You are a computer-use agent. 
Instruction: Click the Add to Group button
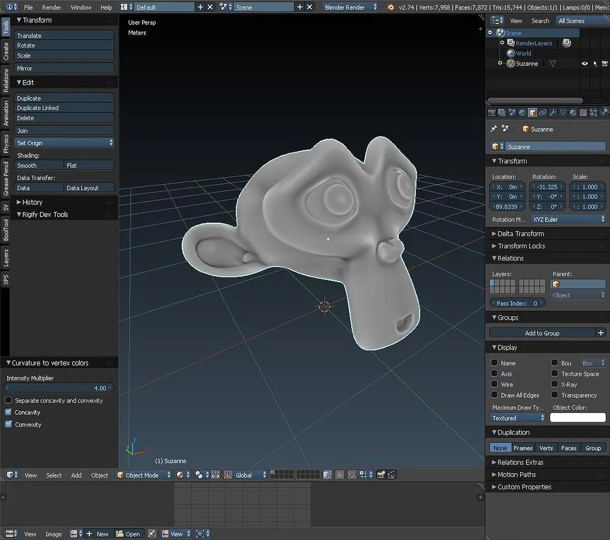(x=542, y=333)
